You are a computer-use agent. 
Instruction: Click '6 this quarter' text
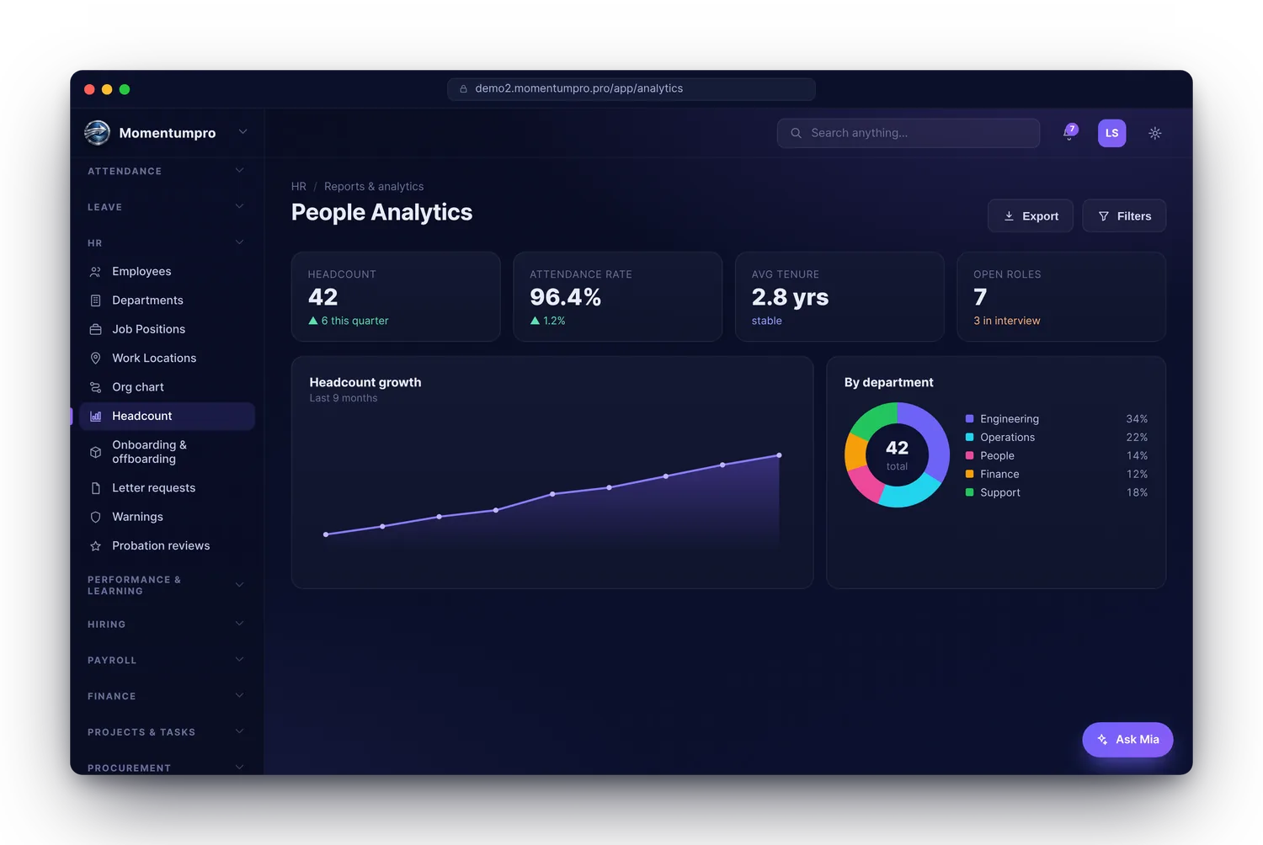pyautogui.click(x=354, y=321)
